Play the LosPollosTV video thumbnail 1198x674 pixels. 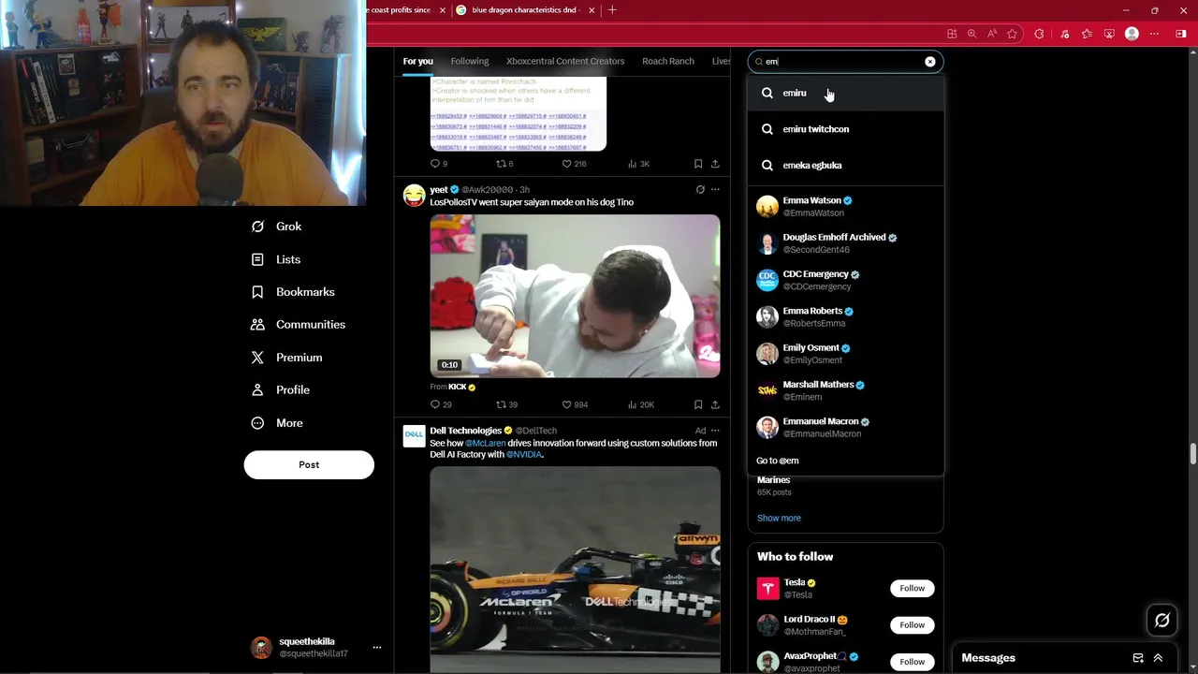[x=575, y=296]
